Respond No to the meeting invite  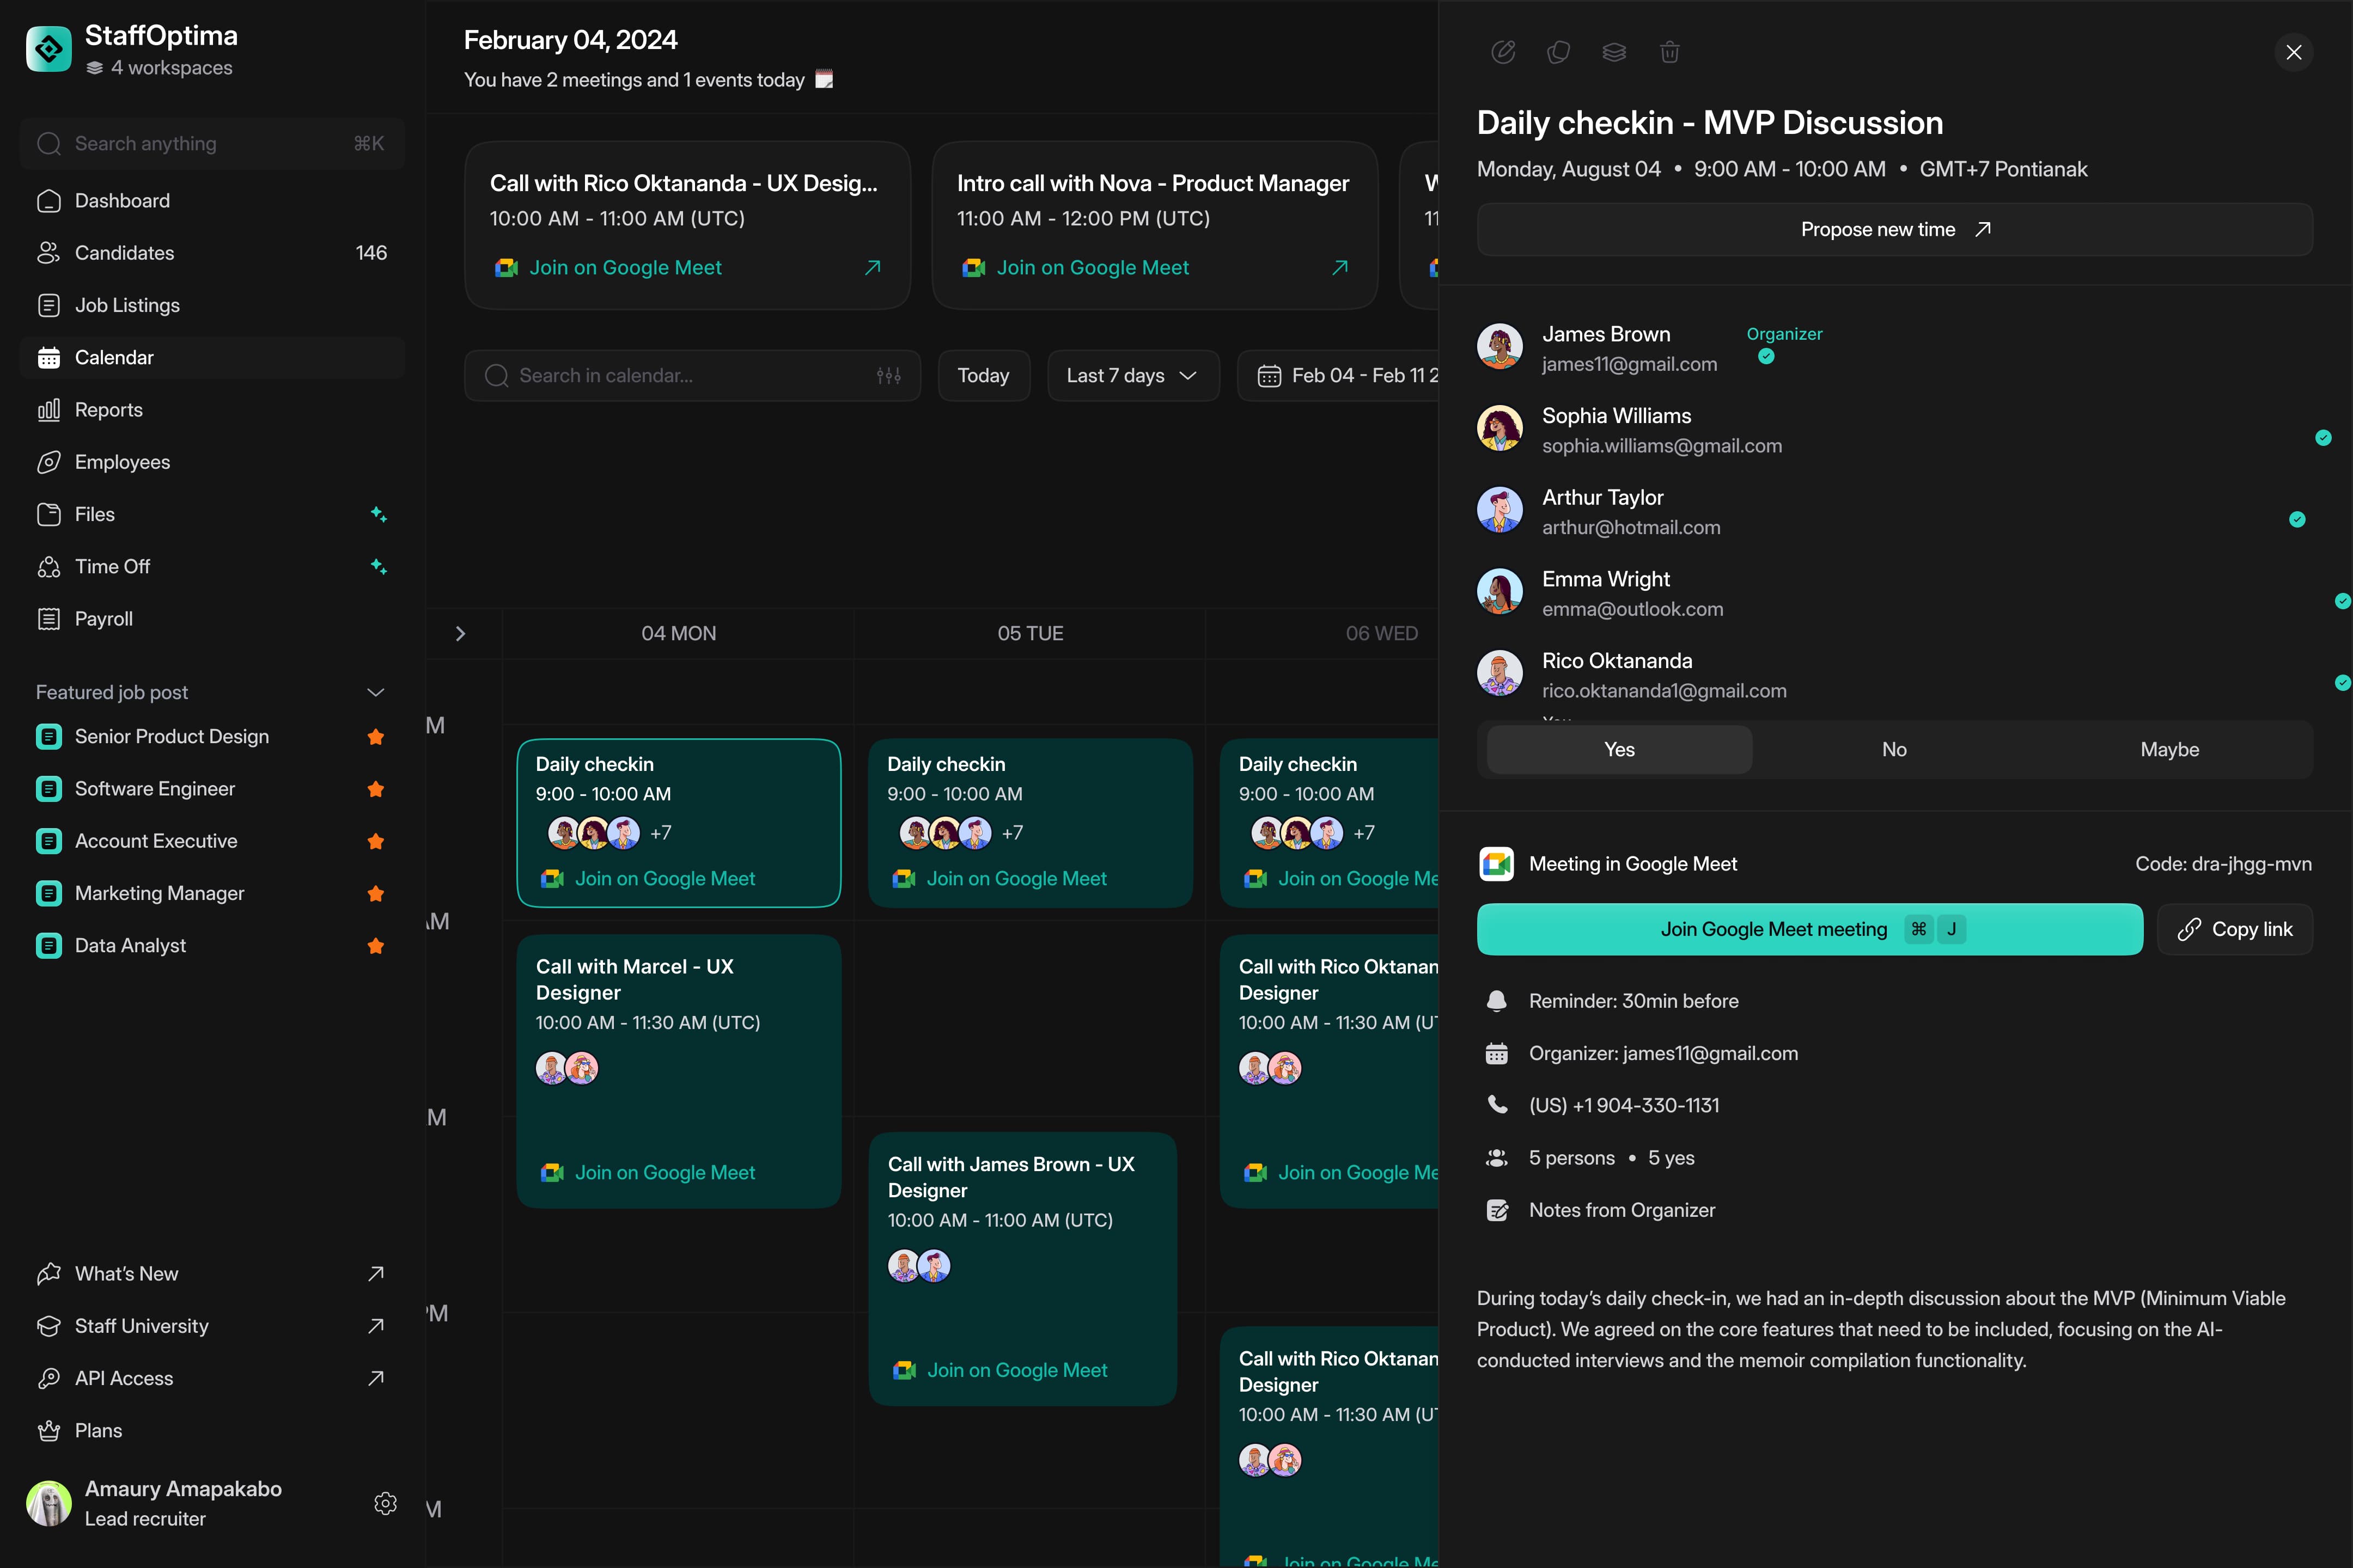(1894, 750)
